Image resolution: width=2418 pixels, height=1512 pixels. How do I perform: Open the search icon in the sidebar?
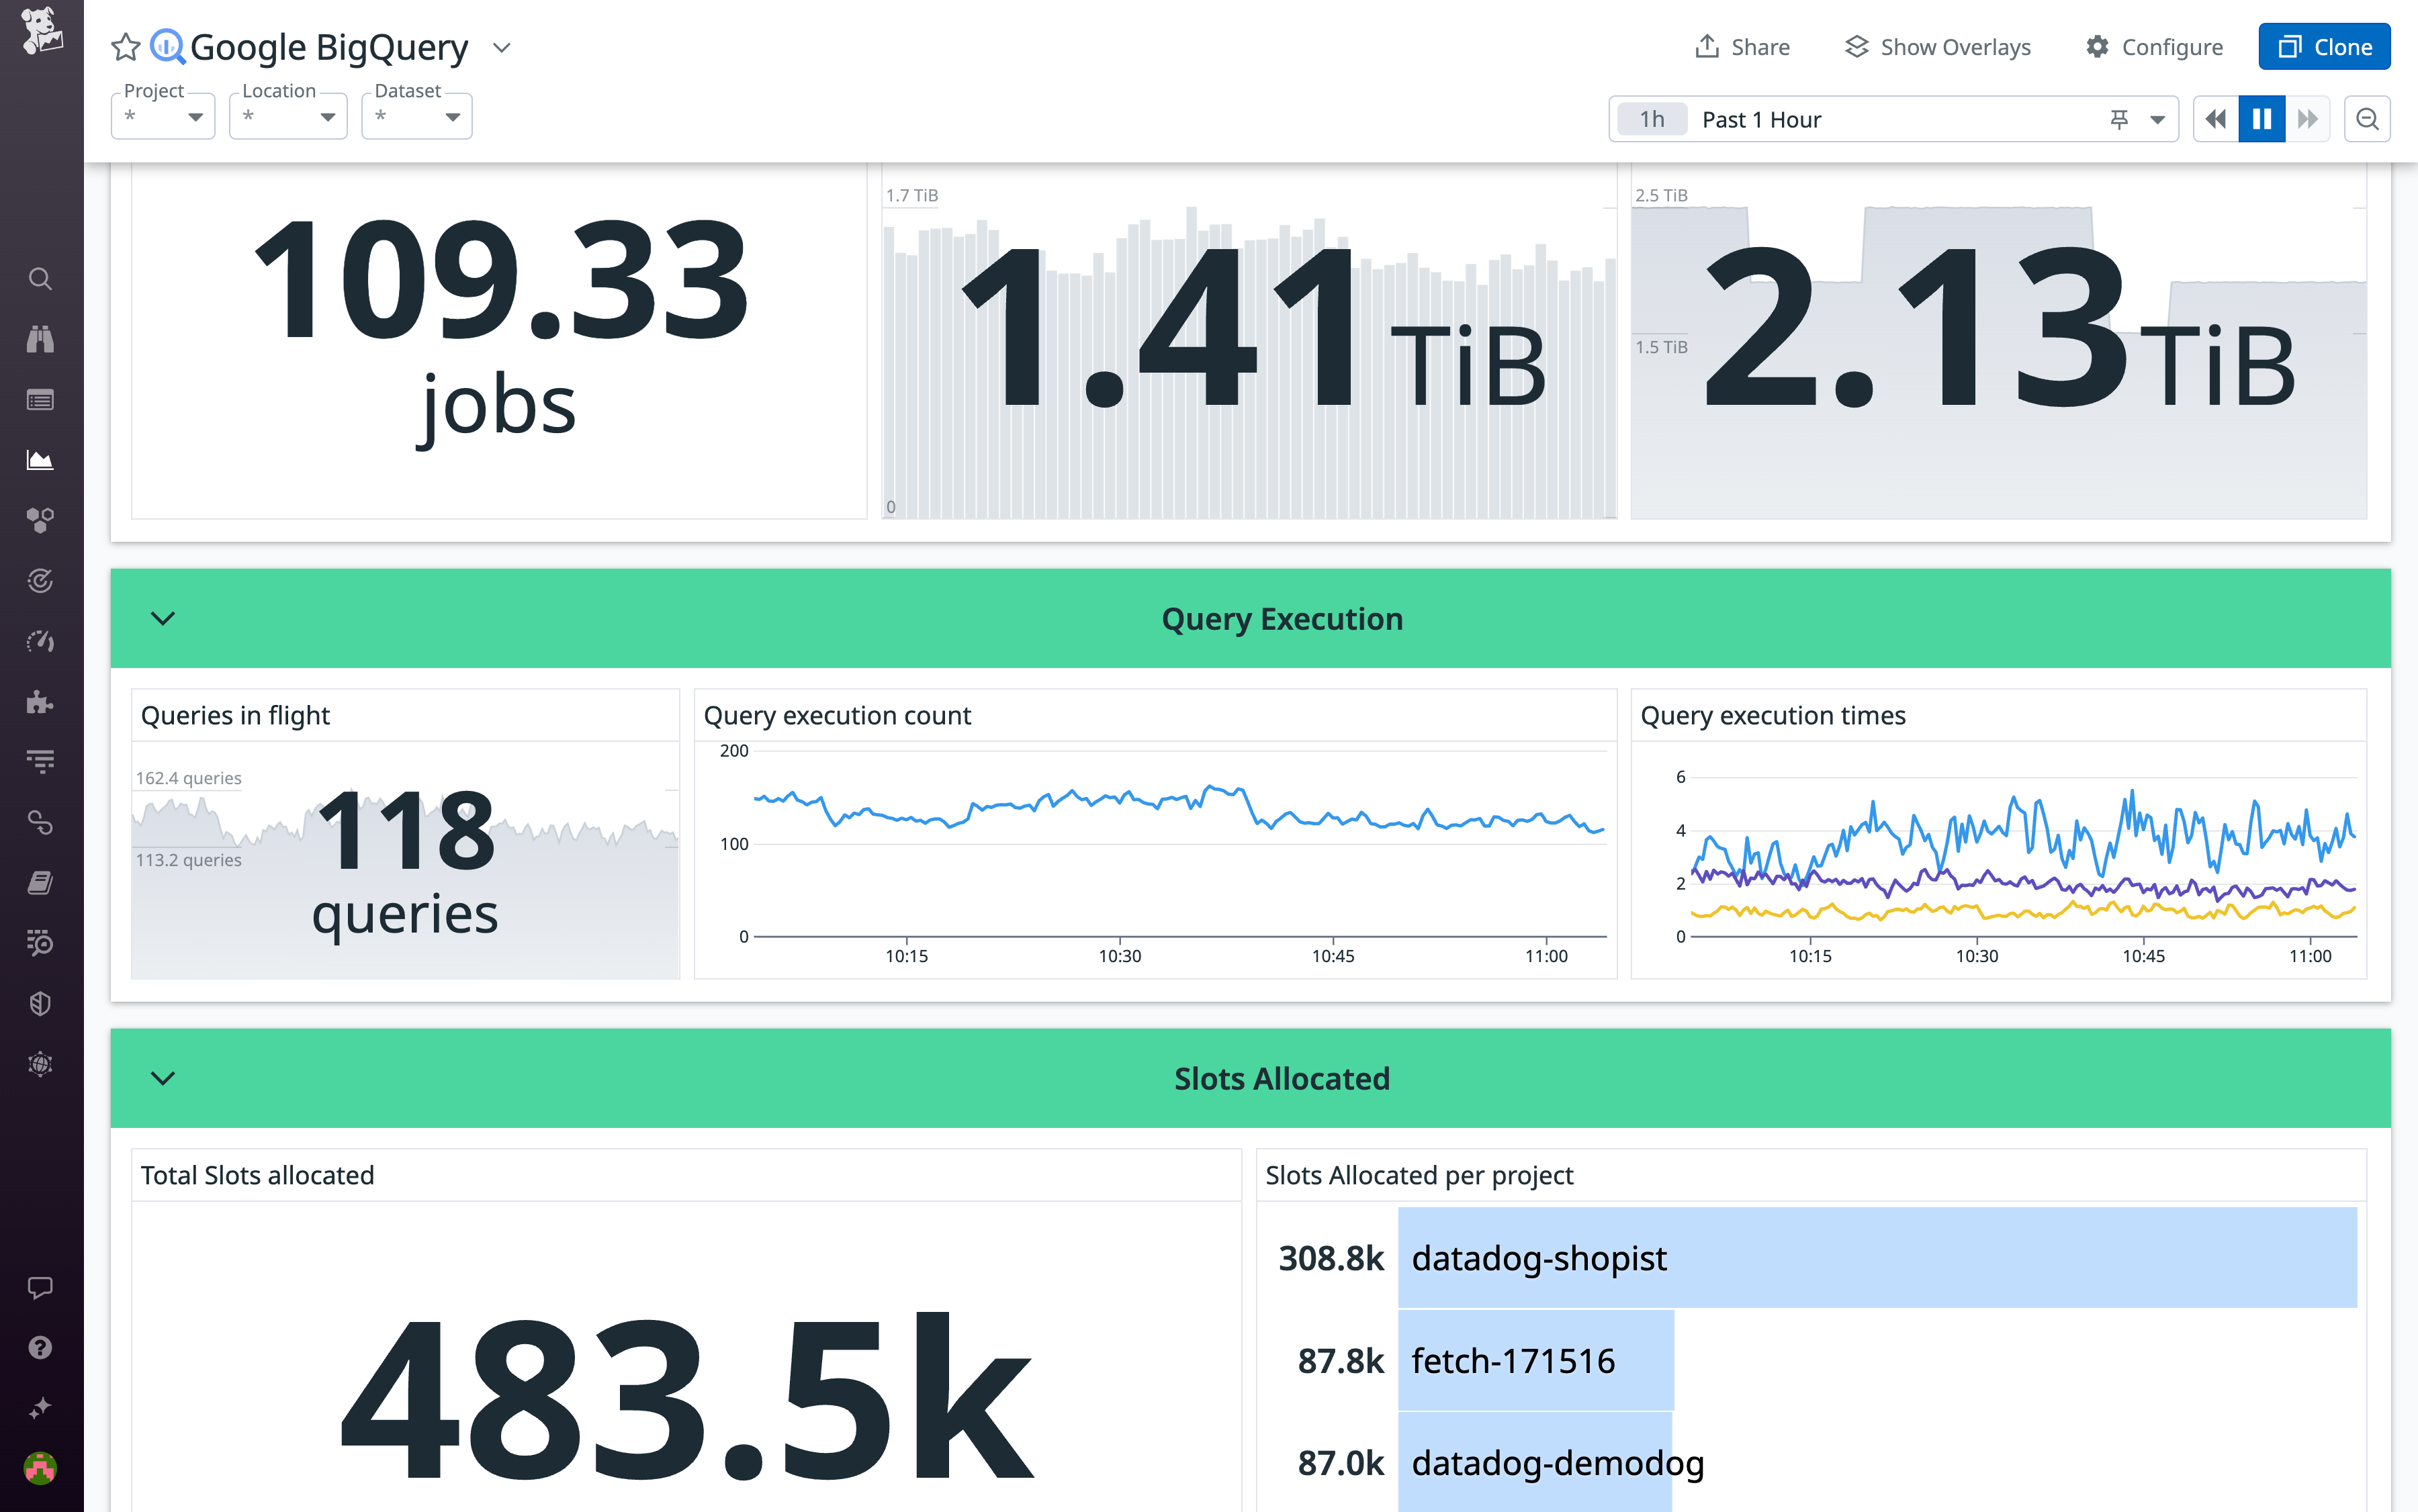(x=40, y=279)
